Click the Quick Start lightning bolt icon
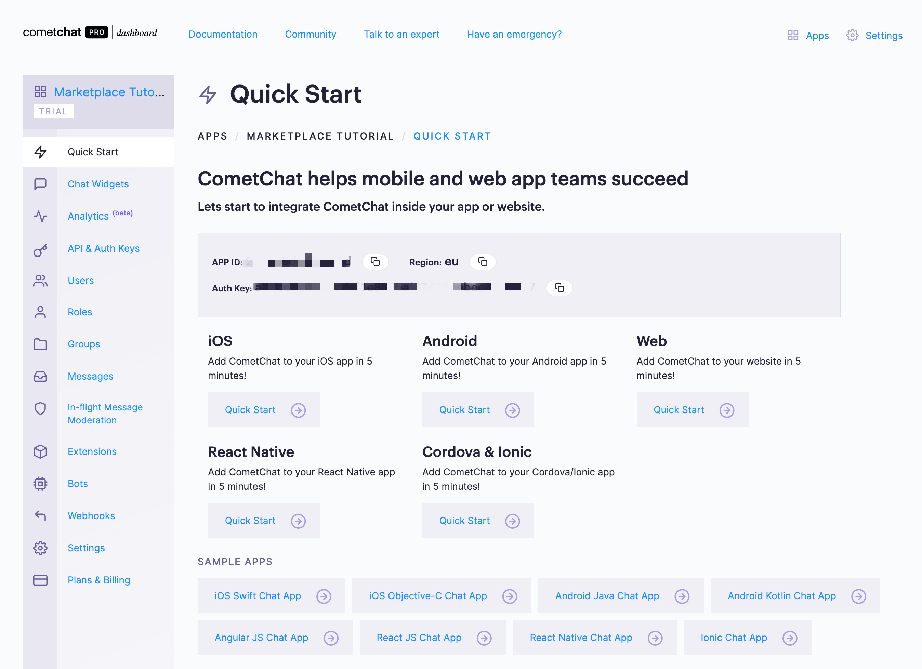This screenshot has width=922, height=669. coord(41,151)
